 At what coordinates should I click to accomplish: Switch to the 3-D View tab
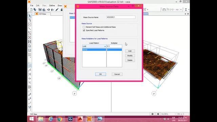coord(42,14)
